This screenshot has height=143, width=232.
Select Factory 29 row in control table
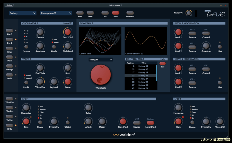[x=140, y=72]
